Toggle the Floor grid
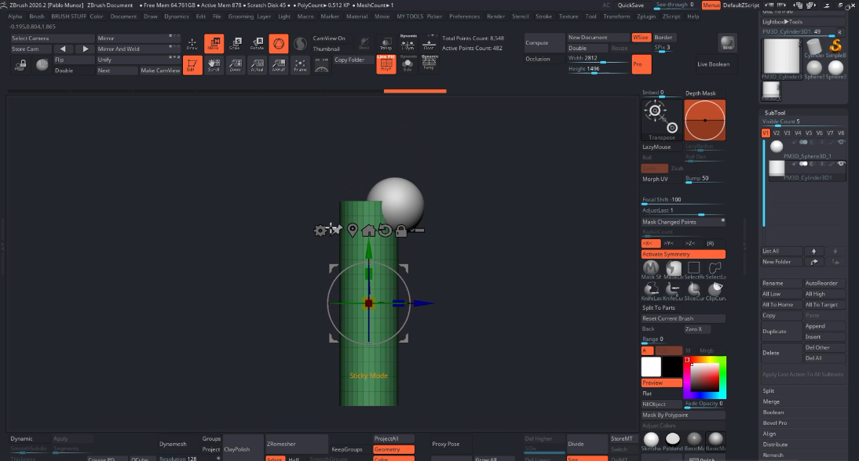The image size is (859, 461). (x=429, y=42)
